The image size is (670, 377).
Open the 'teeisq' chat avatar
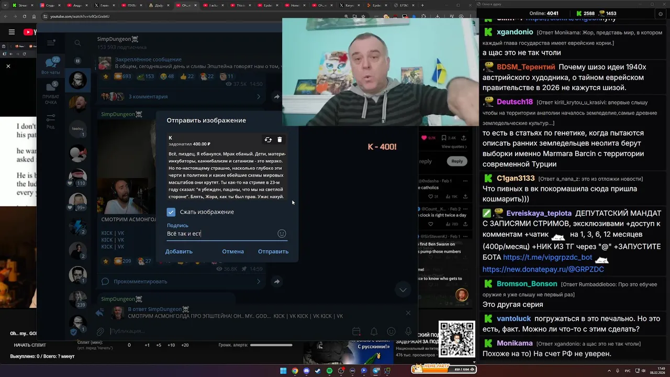pyautogui.click(x=78, y=129)
